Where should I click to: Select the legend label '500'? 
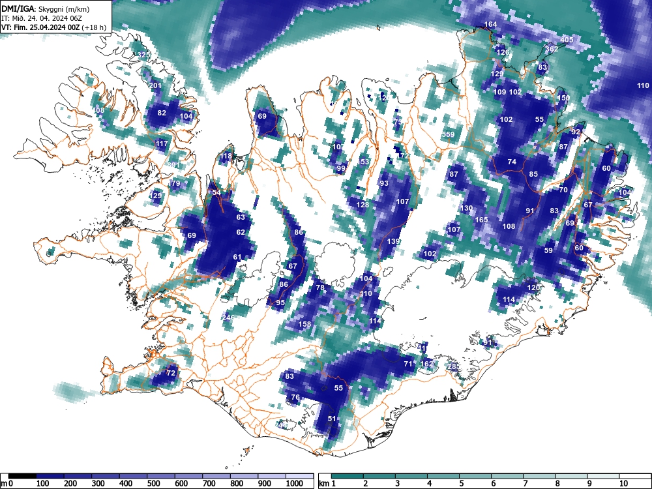tap(153, 484)
